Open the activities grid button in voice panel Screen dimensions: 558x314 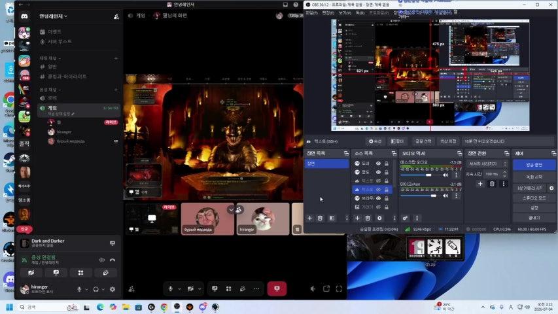click(x=80, y=273)
